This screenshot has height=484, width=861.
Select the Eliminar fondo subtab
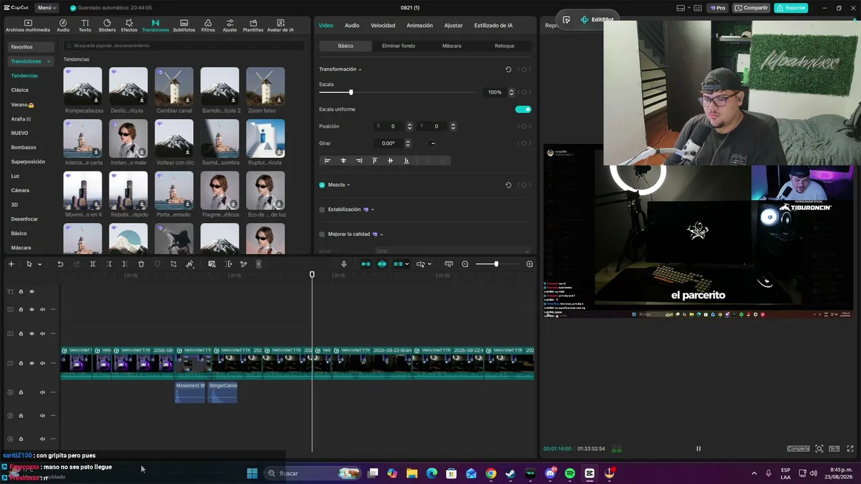coord(398,46)
